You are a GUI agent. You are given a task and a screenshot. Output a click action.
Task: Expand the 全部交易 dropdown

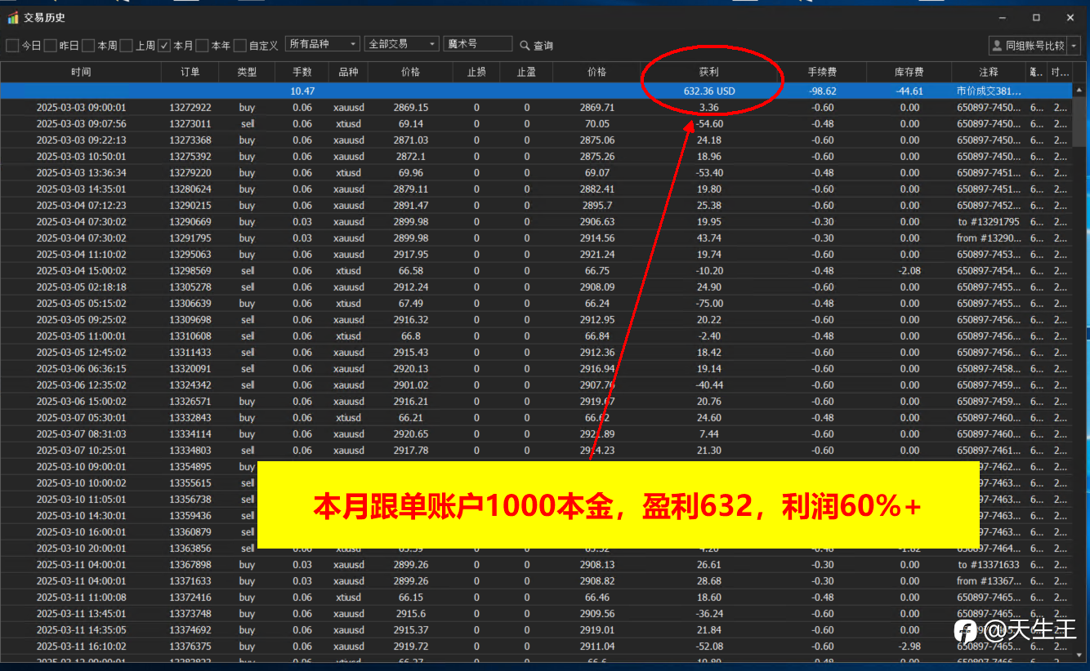pos(403,44)
